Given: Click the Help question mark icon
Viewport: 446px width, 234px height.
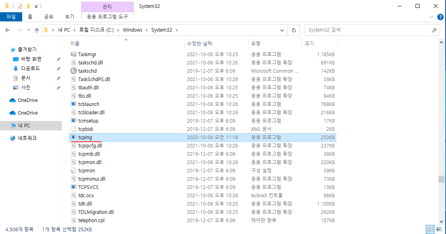Looking at the screenshot, I should pos(440,17).
